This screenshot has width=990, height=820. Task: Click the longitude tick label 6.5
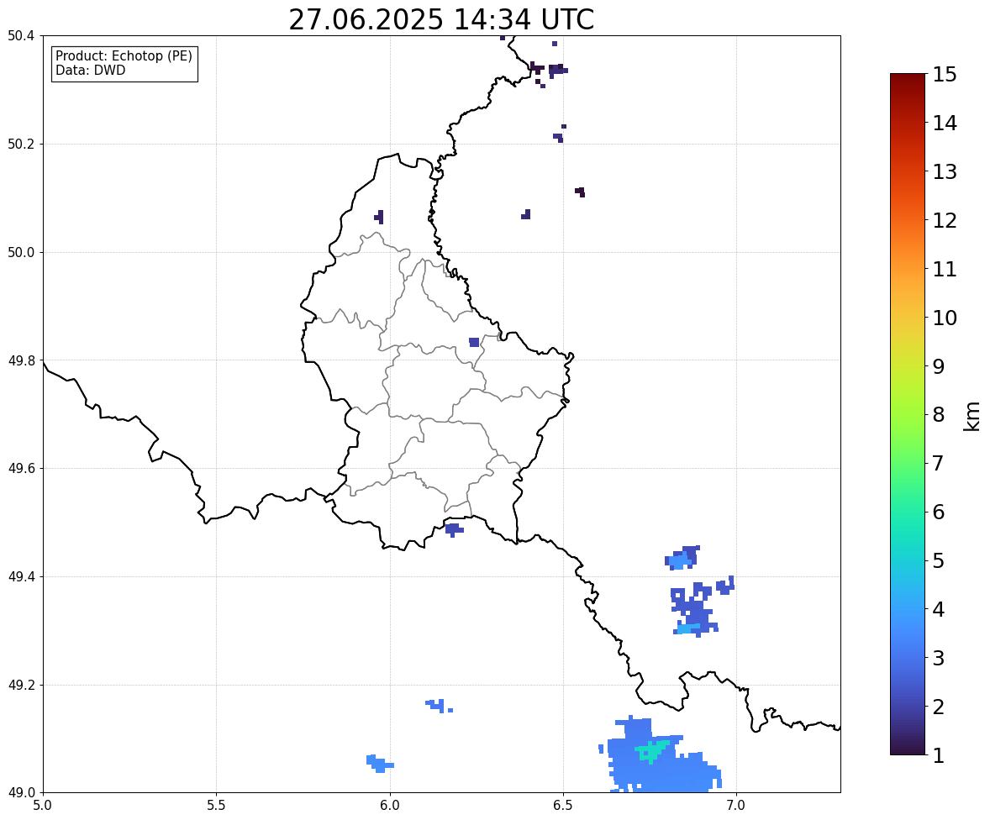tap(563, 806)
